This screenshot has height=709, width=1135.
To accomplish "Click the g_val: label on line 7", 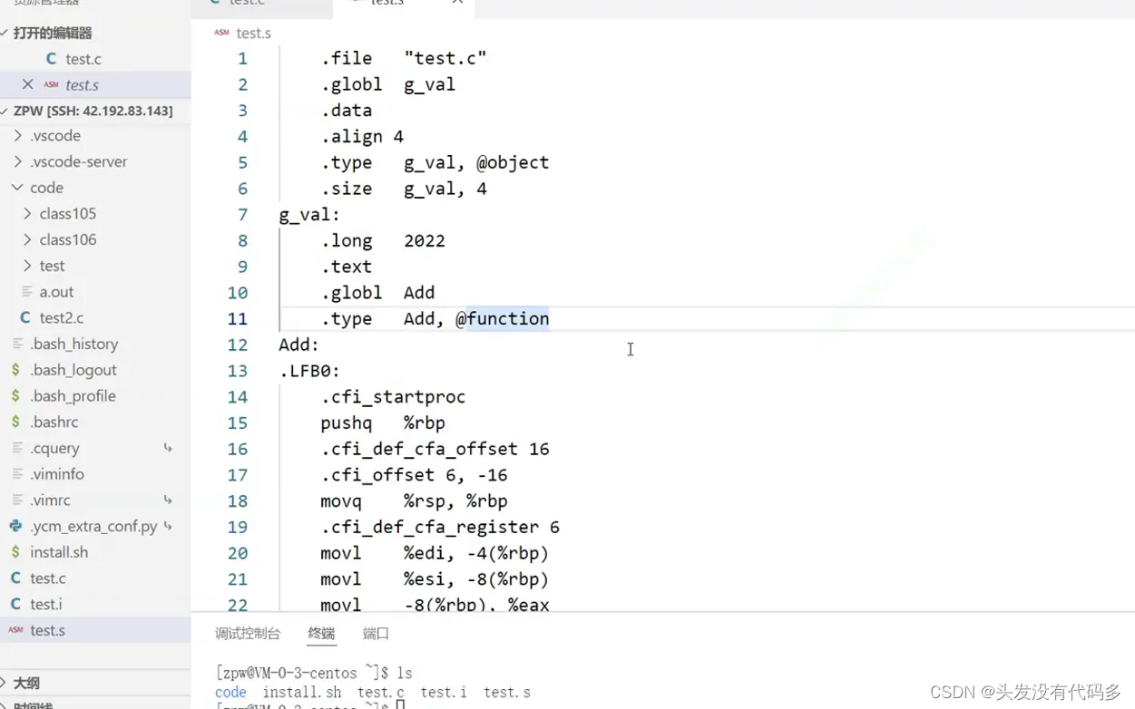I will pos(309,215).
